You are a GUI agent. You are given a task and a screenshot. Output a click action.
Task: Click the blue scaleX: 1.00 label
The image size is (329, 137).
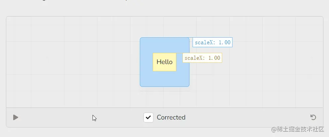point(212,42)
